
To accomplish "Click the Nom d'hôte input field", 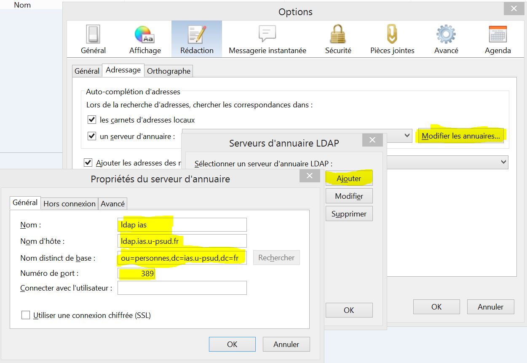I will coord(182,241).
